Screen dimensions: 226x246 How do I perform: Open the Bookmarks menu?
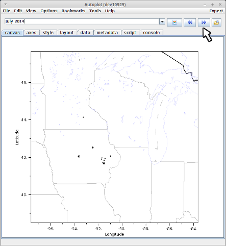pyautogui.click(x=73, y=11)
